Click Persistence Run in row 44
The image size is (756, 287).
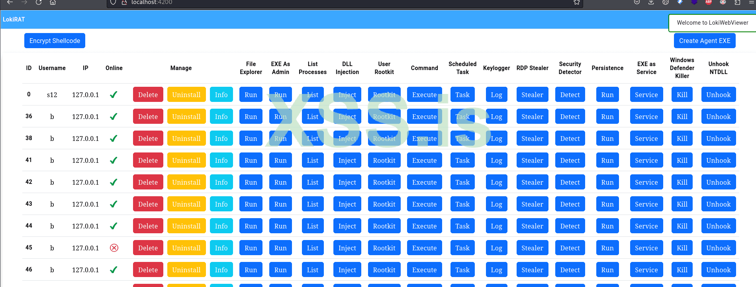click(607, 226)
